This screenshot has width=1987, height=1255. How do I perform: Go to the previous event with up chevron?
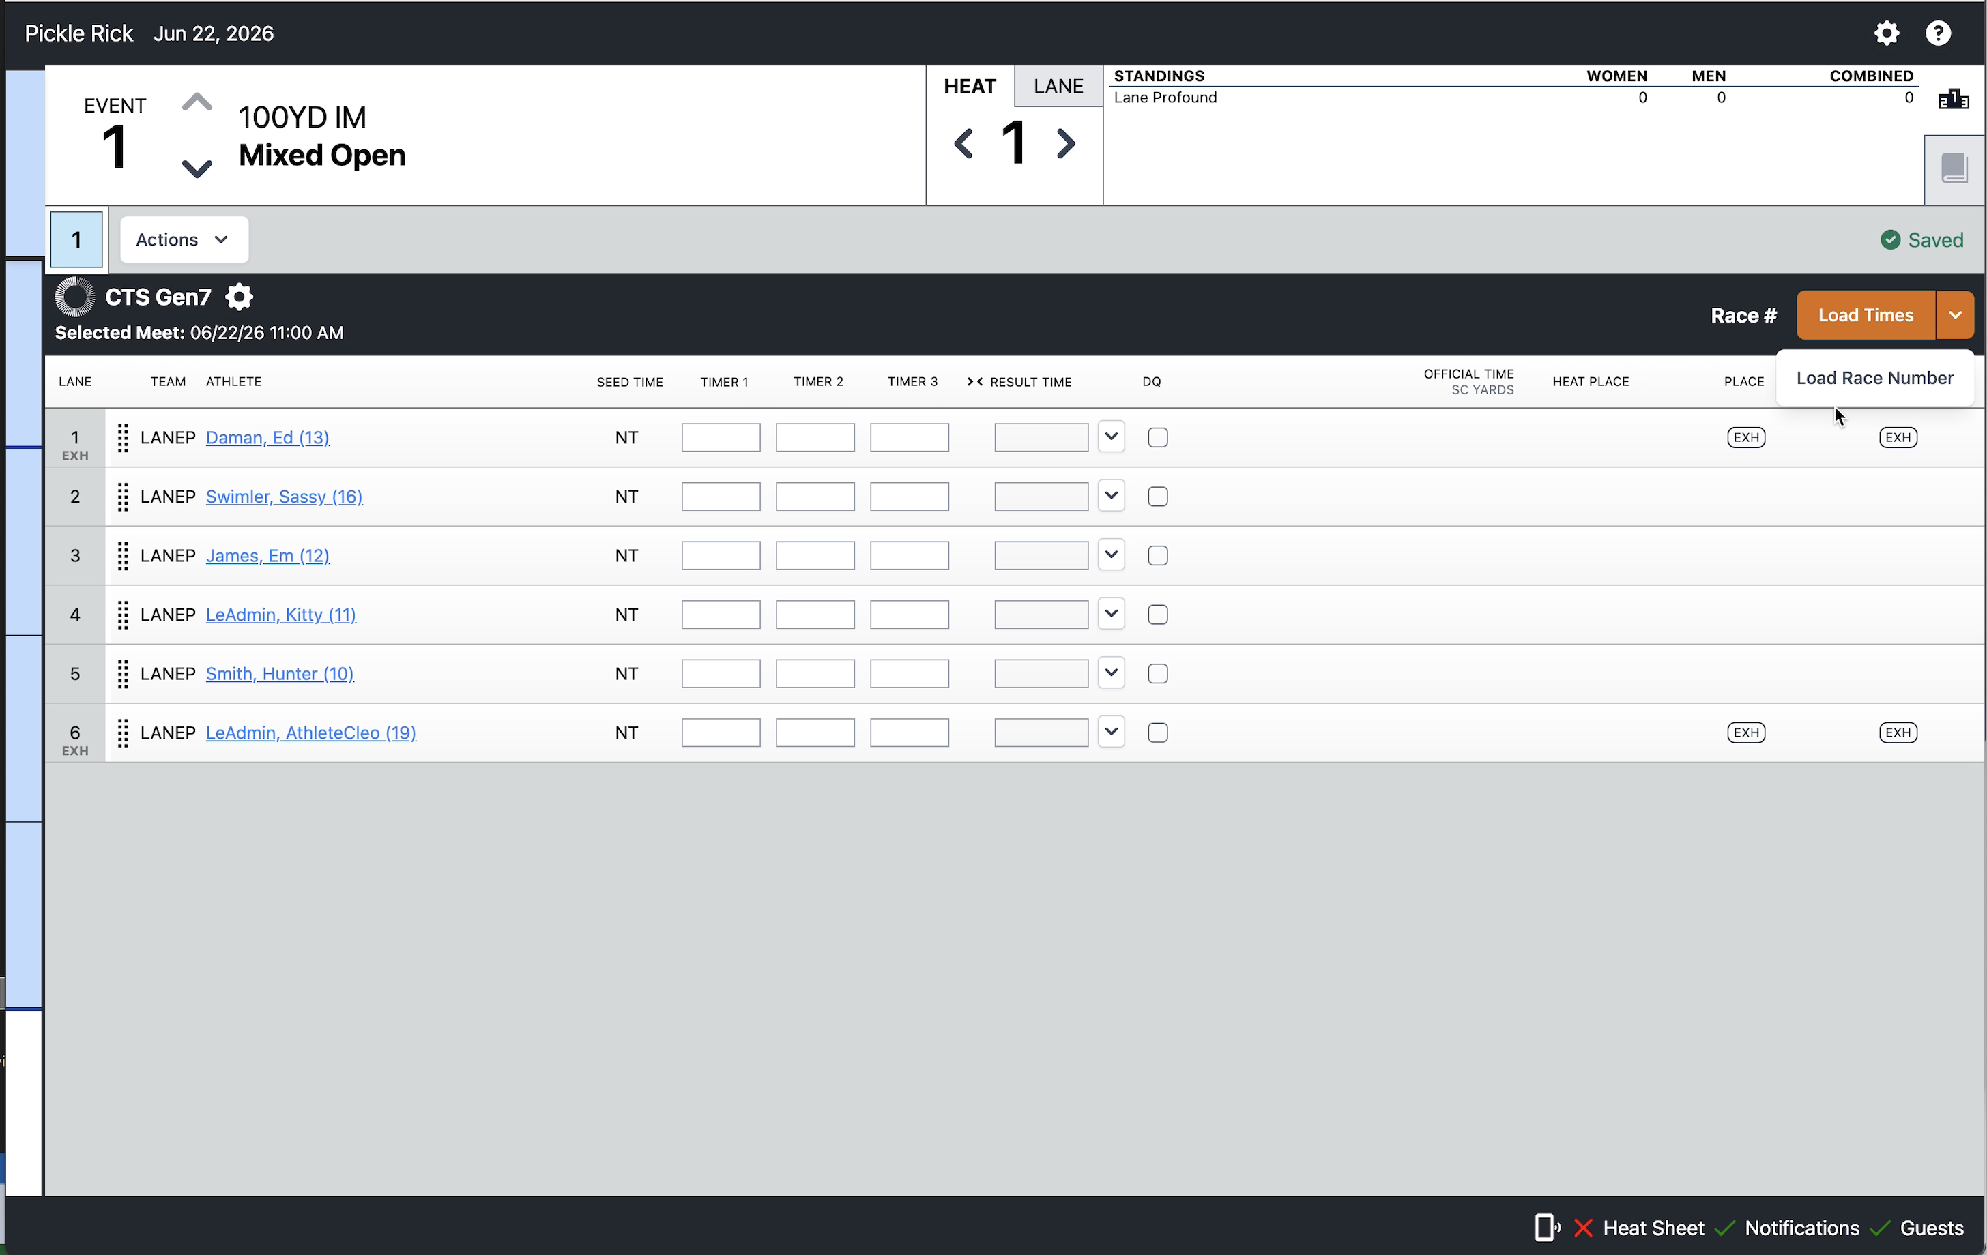pos(197,103)
